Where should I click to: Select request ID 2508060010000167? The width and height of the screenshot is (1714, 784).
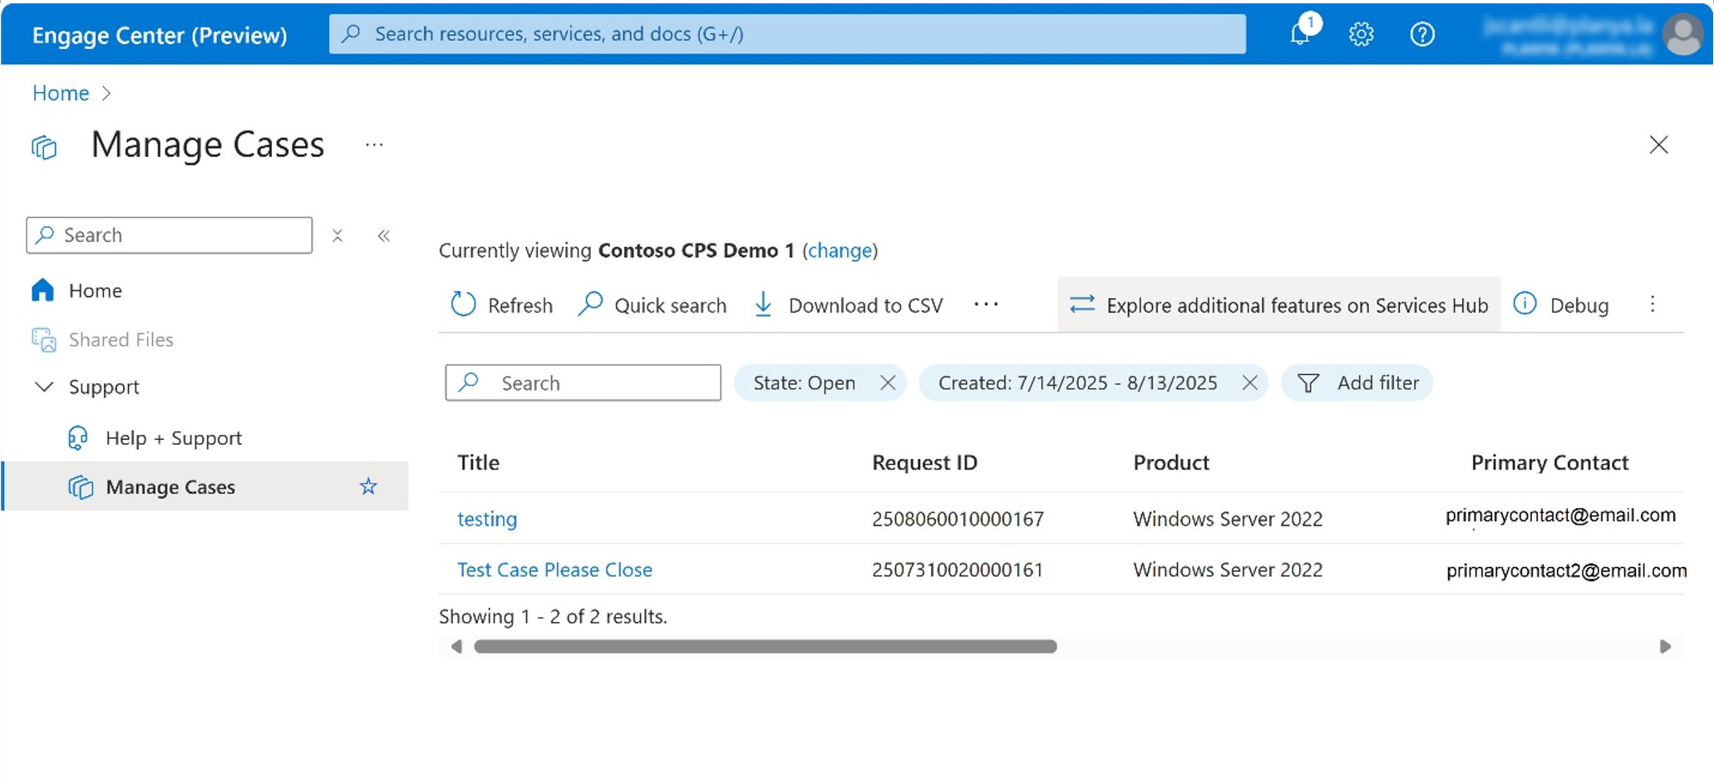(x=958, y=519)
